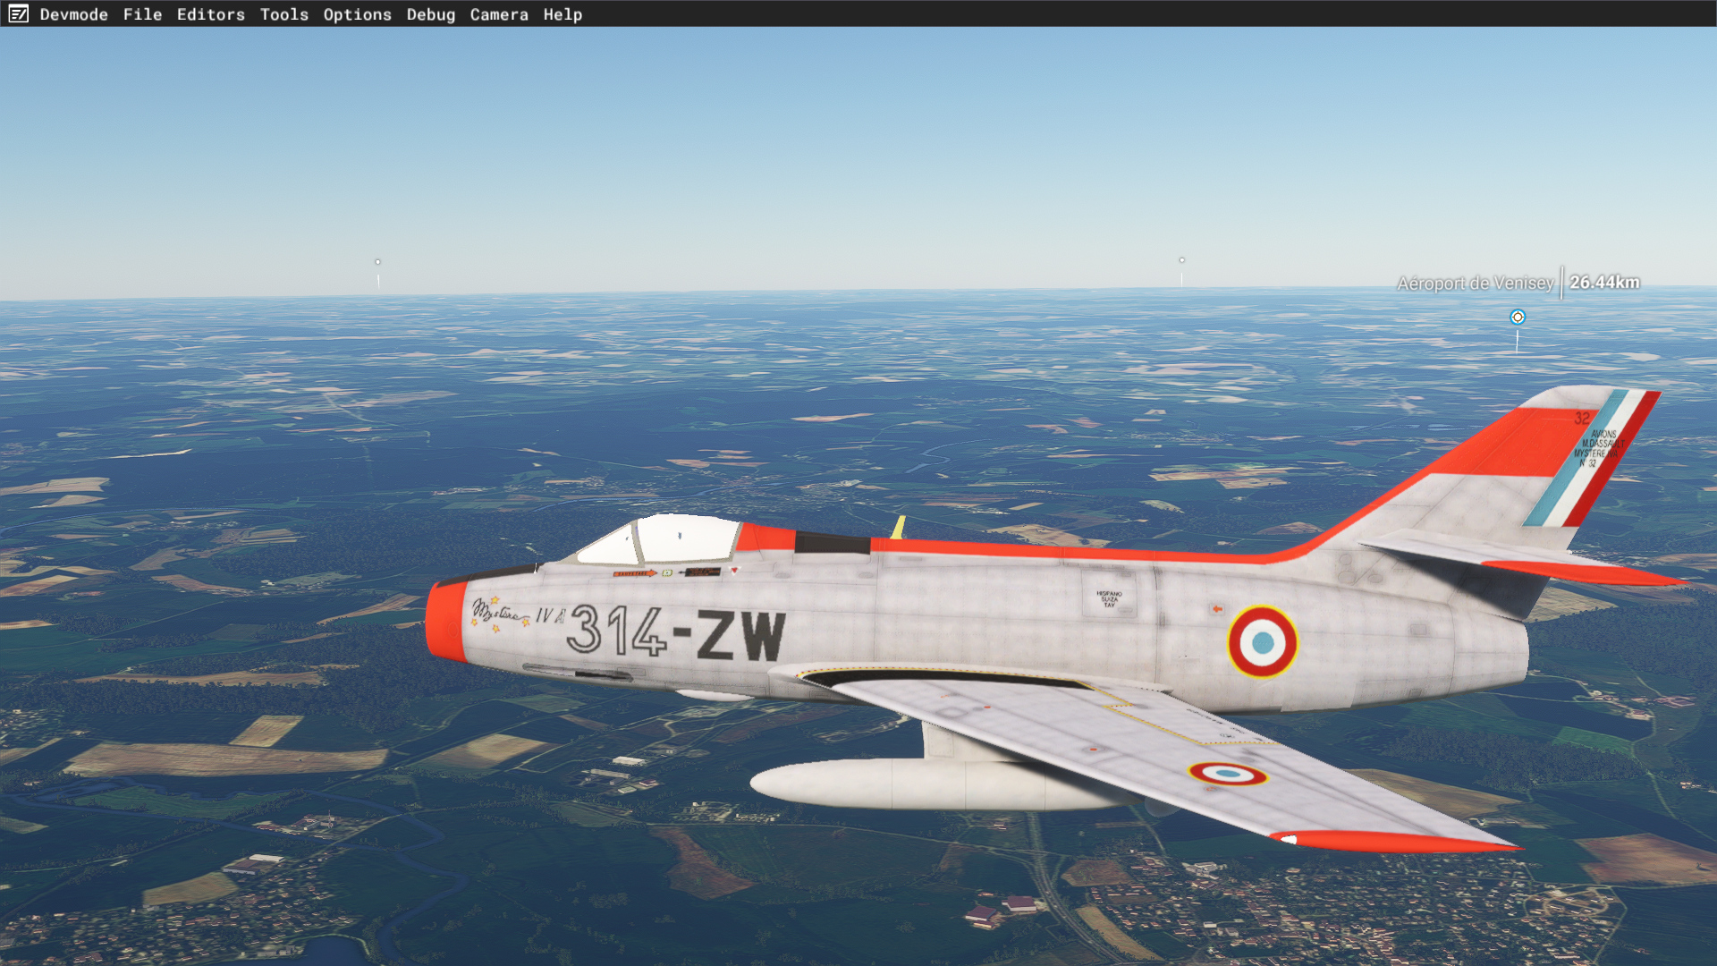The width and height of the screenshot is (1717, 966).
Task: Open the Devmode menu
Action: pyautogui.click(x=73, y=14)
